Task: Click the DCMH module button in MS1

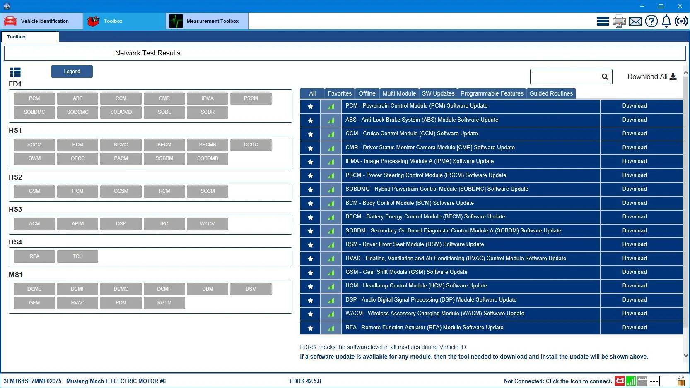Action: (164, 289)
